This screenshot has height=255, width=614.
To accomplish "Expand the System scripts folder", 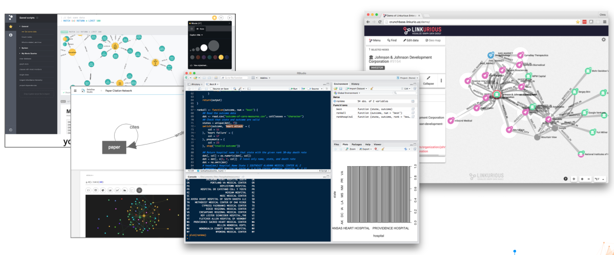I will click(25, 48).
